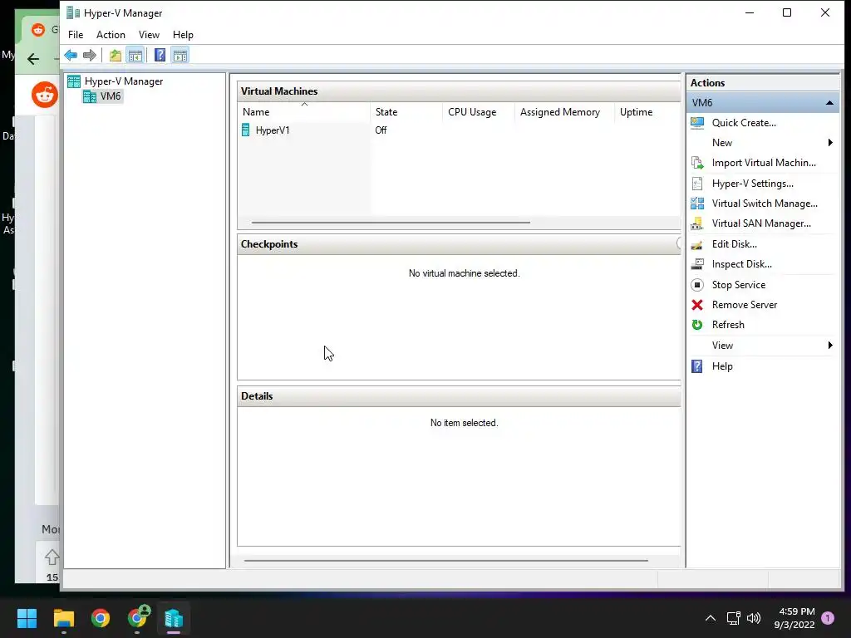Click Stop Service action
Image resolution: width=851 pixels, height=638 pixels.
coord(738,285)
